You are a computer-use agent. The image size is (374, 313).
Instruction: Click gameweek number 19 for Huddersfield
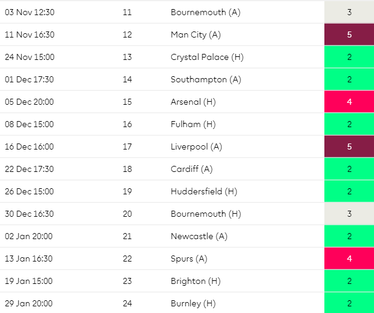coord(127,191)
